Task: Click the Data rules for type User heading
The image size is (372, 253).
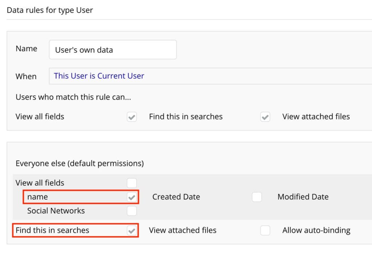Action: click(50, 10)
